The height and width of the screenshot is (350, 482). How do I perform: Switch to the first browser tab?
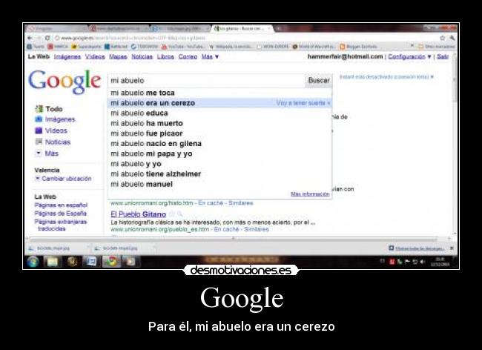point(56,29)
